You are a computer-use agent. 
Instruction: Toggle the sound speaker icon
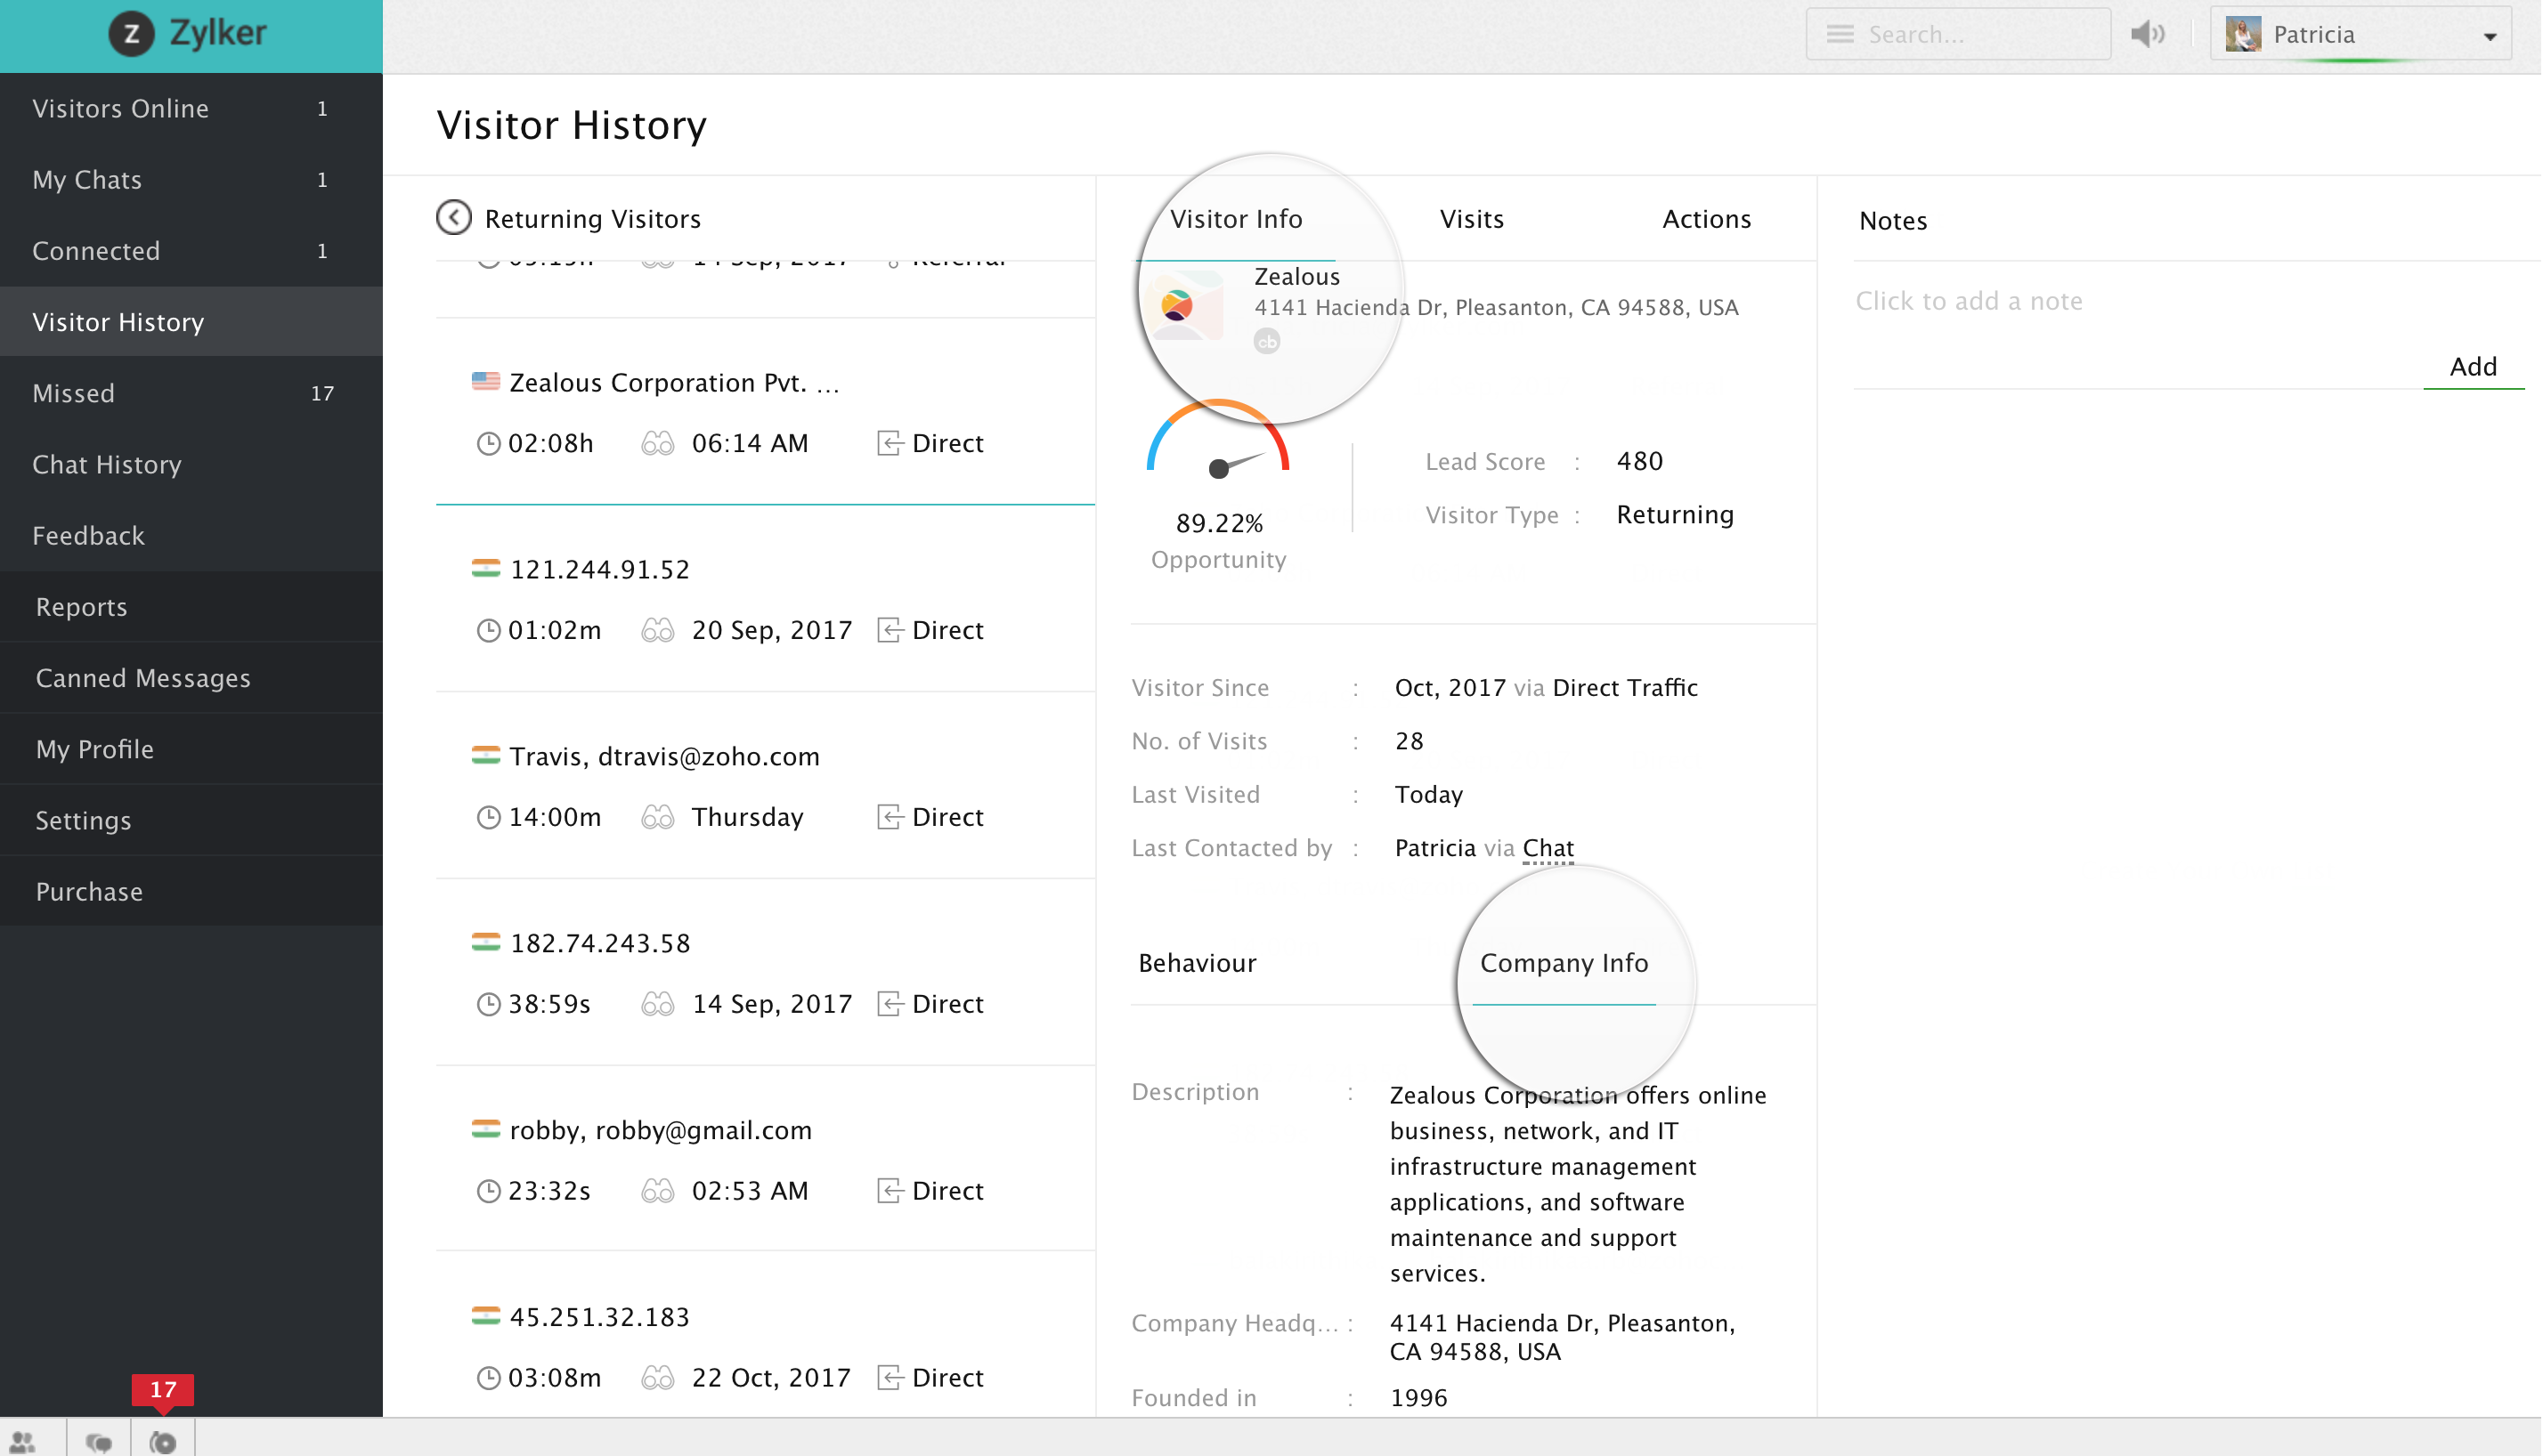(2147, 35)
